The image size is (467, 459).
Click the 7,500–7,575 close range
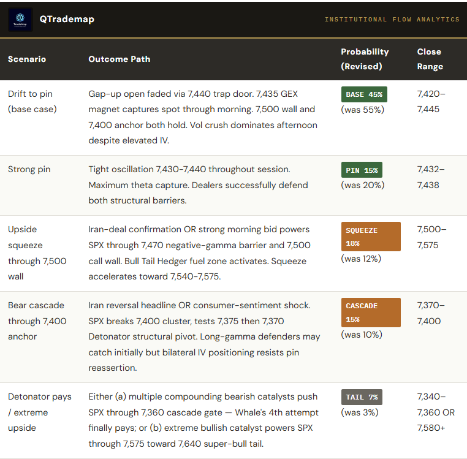pos(431,237)
